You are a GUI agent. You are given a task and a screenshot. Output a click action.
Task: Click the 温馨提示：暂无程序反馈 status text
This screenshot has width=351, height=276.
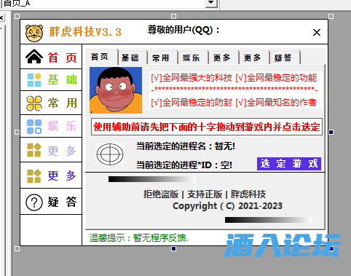[138, 238]
